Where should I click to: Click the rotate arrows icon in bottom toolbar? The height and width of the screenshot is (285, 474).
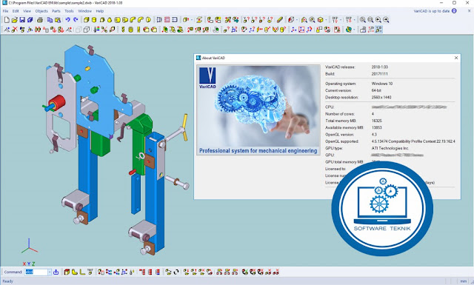[x=176, y=272]
